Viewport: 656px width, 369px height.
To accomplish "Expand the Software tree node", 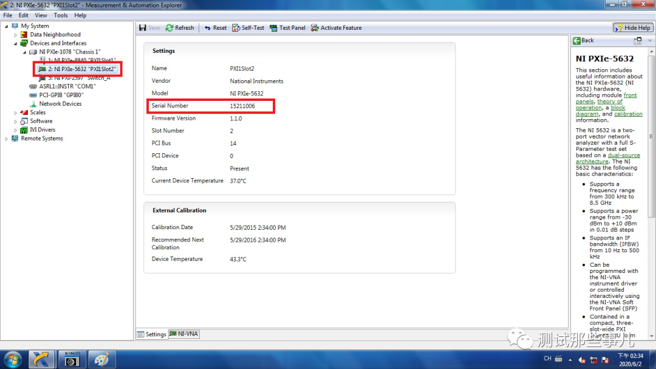I will (15, 121).
